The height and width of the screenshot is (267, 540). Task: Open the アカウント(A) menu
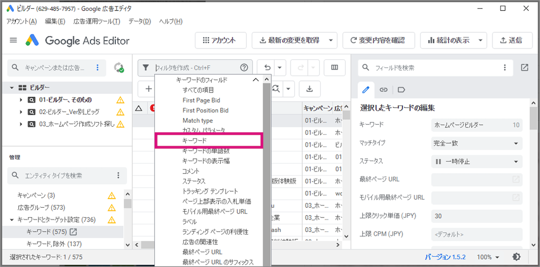(x=22, y=22)
